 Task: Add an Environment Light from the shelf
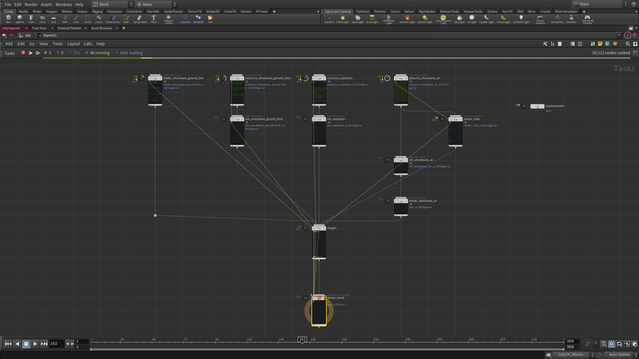(x=443, y=20)
